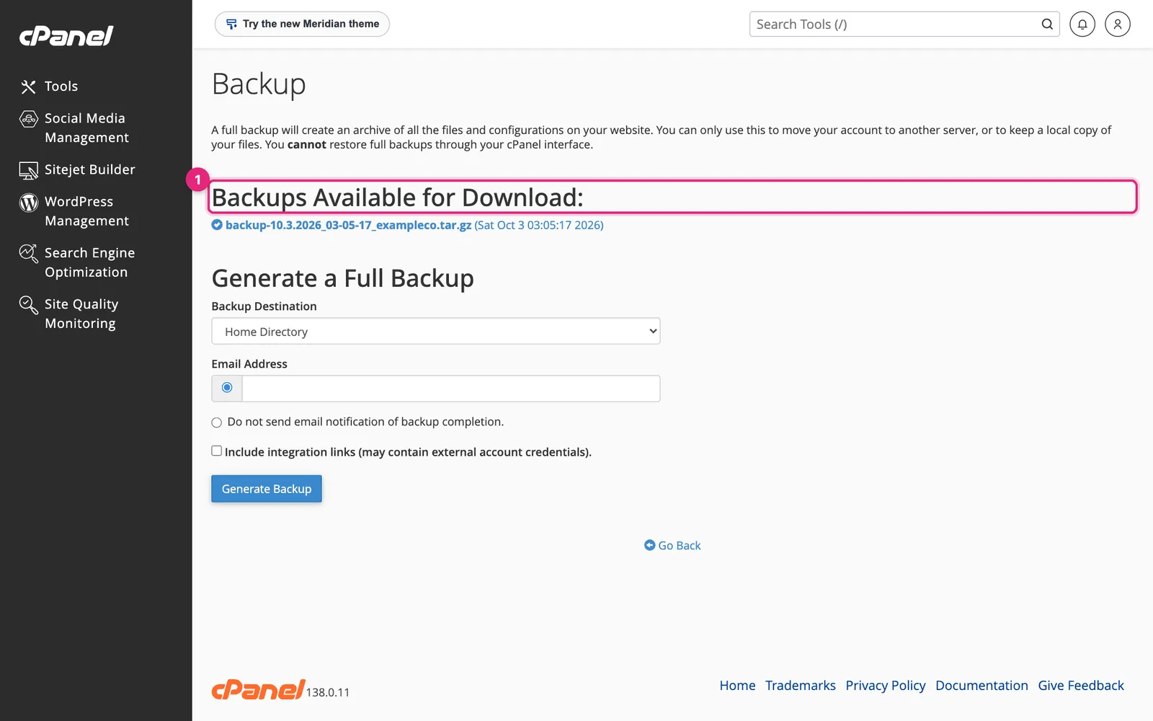Open Search Engine Optimization menu label
Viewport: 1153px width, 721px height.
tap(89, 262)
